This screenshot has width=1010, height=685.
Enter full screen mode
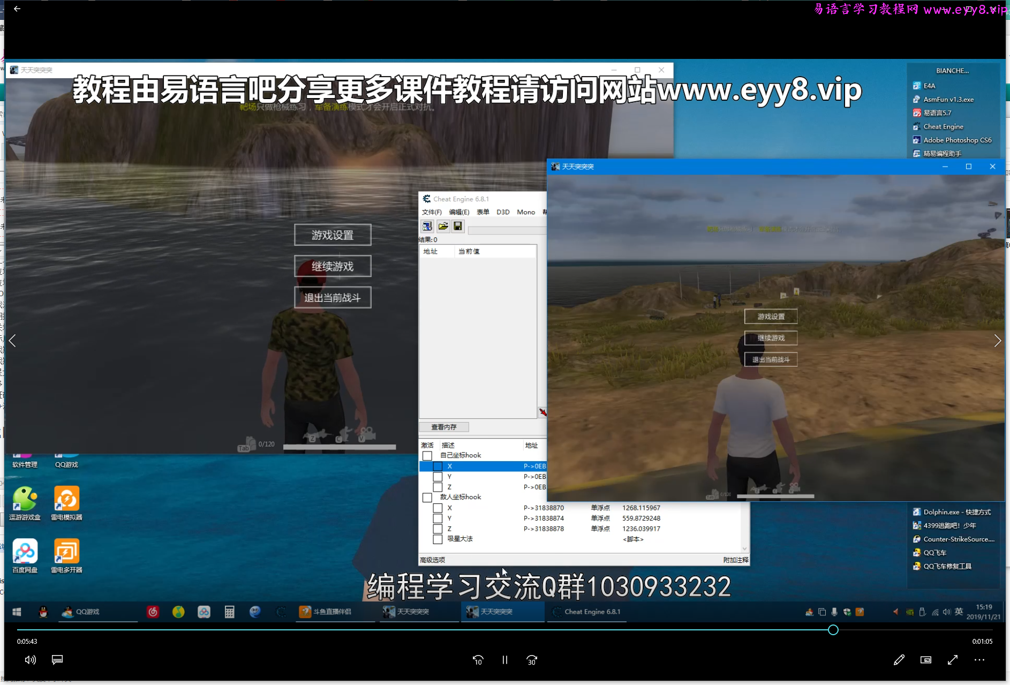coord(953,660)
